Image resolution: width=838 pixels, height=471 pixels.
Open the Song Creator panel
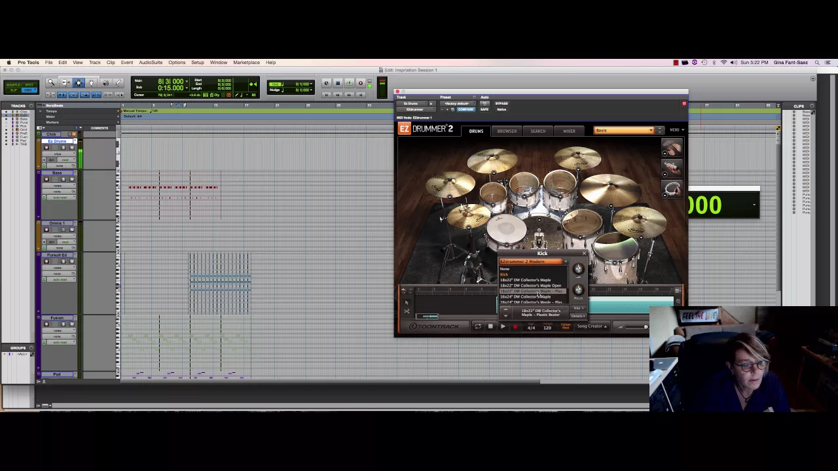click(592, 326)
